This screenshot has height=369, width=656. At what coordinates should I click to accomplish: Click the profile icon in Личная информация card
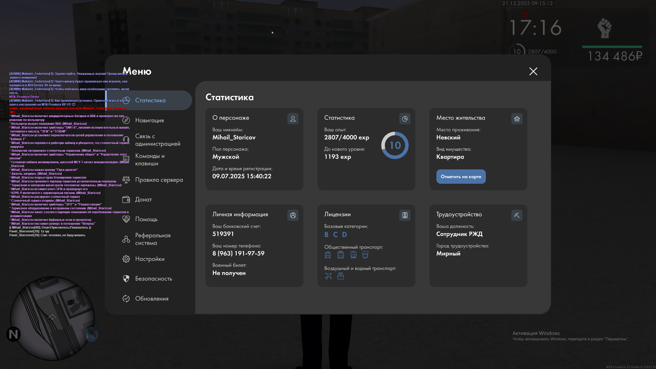[293, 215]
